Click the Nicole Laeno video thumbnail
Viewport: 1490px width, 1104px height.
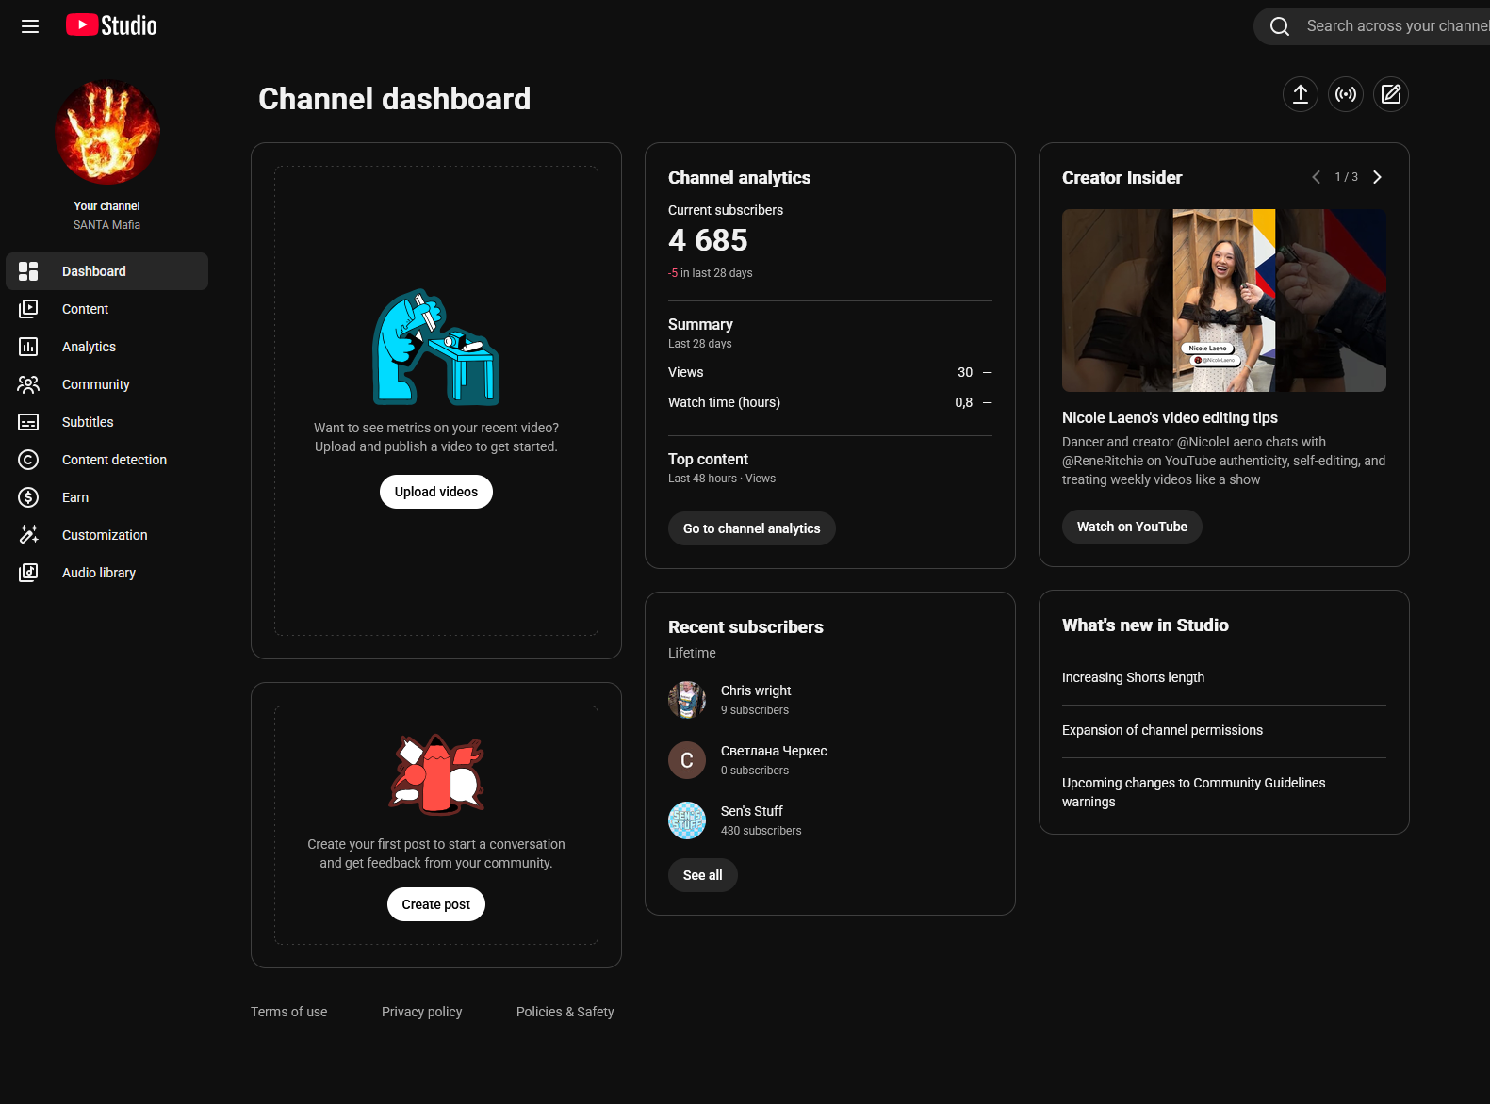pyautogui.click(x=1224, y=300)
